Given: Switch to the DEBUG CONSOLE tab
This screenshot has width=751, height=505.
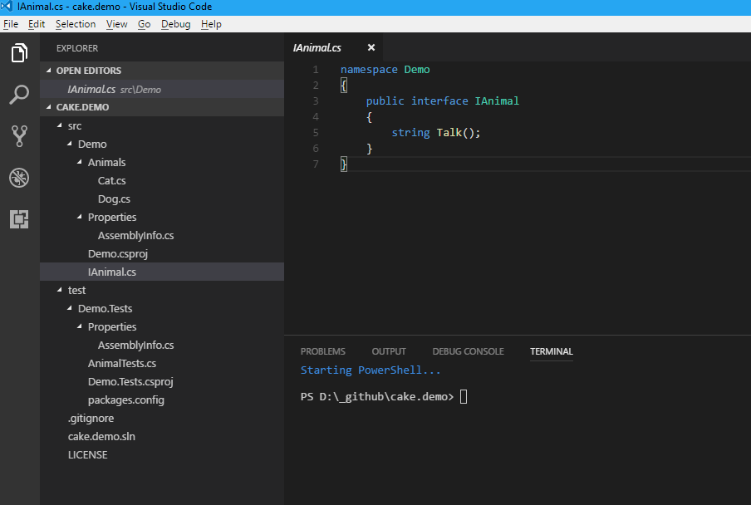Looking at the screenshot, I should pos(468,351).
